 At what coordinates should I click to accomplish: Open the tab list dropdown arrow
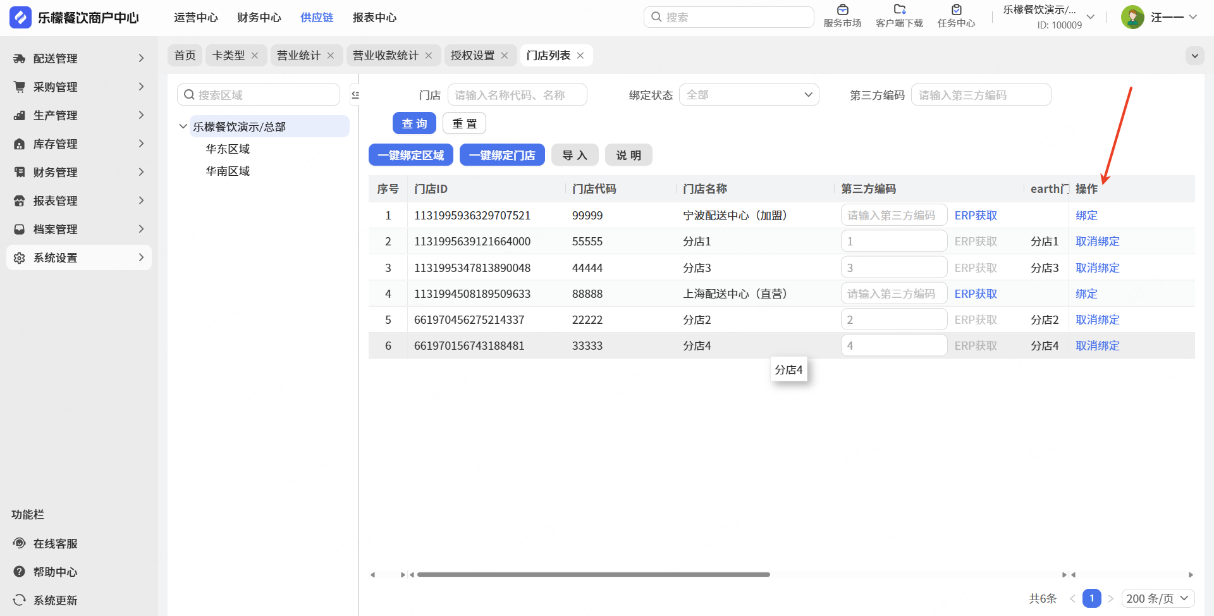[x=1195, y=56]
